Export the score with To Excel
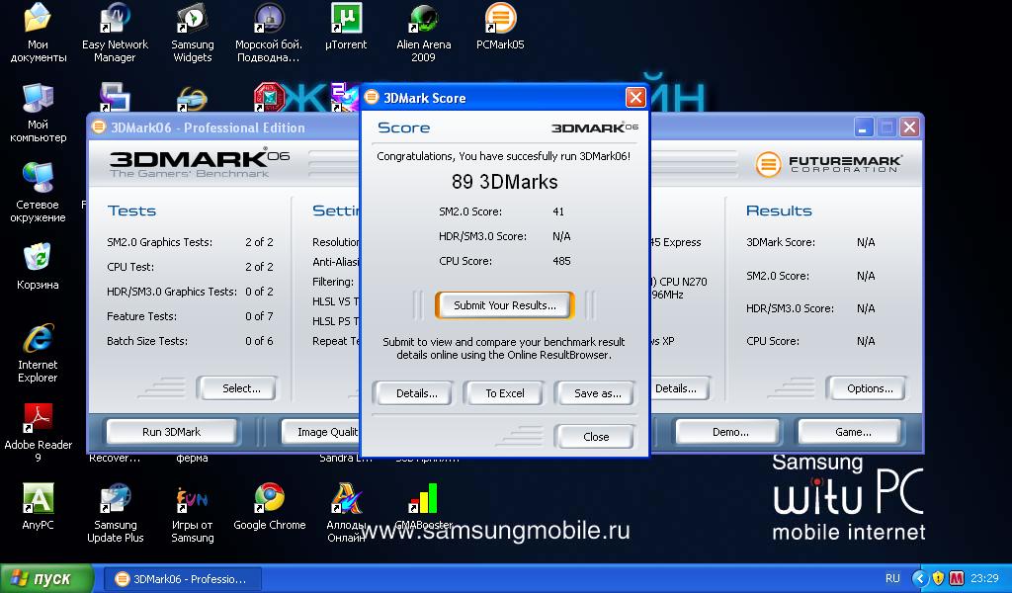 505,393
